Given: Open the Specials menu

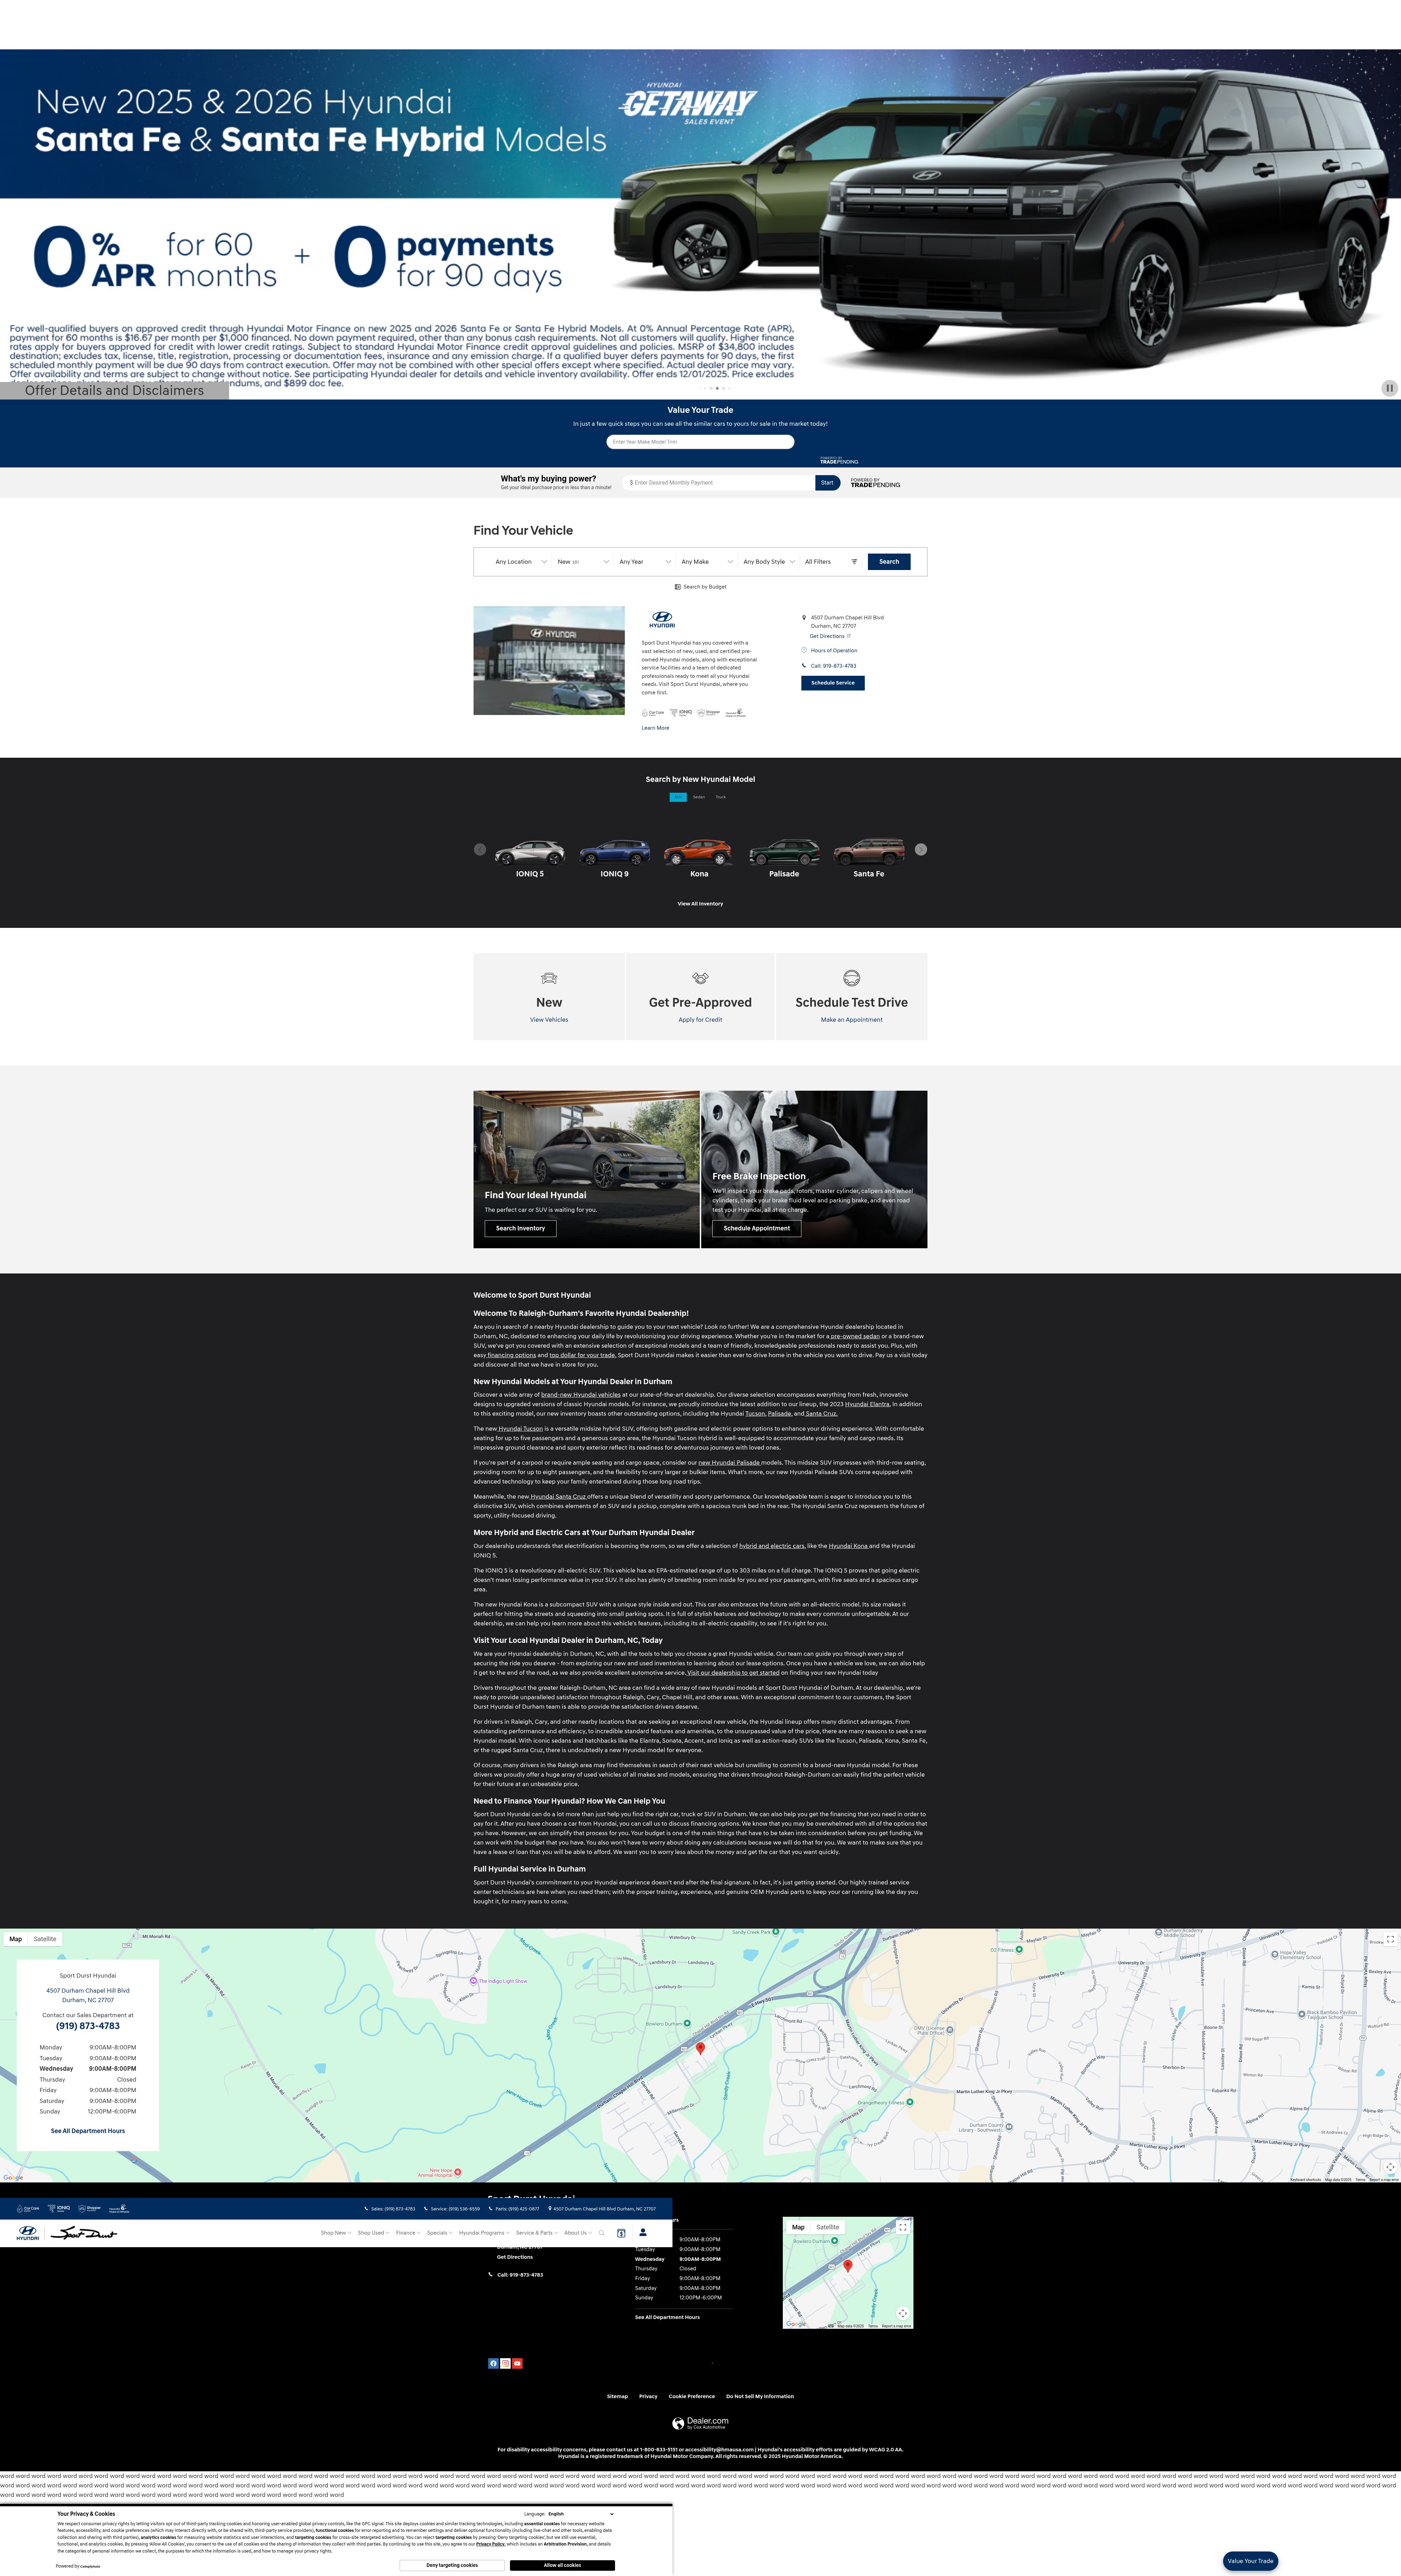Looking at the screenshot, I should coord(440,2233).
